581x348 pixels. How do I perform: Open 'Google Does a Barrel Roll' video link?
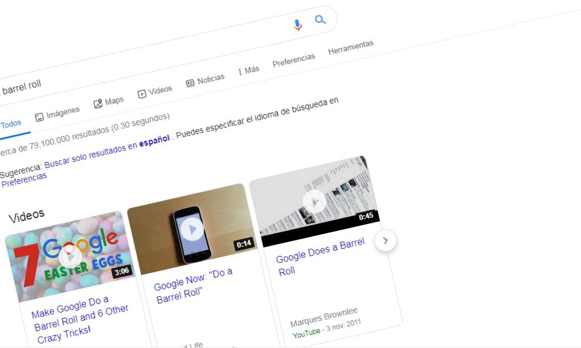[320, 253]
